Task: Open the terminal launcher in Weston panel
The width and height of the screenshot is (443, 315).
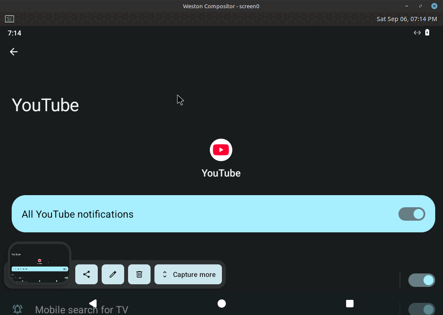Action: point(10,19)
